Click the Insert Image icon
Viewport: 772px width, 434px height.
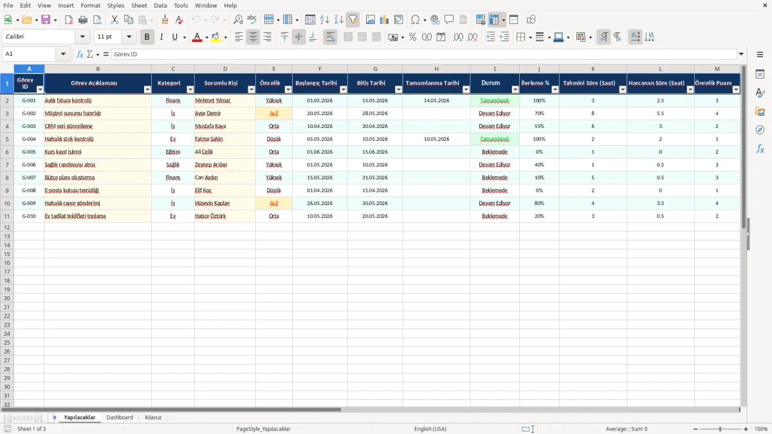pos(370,20)
